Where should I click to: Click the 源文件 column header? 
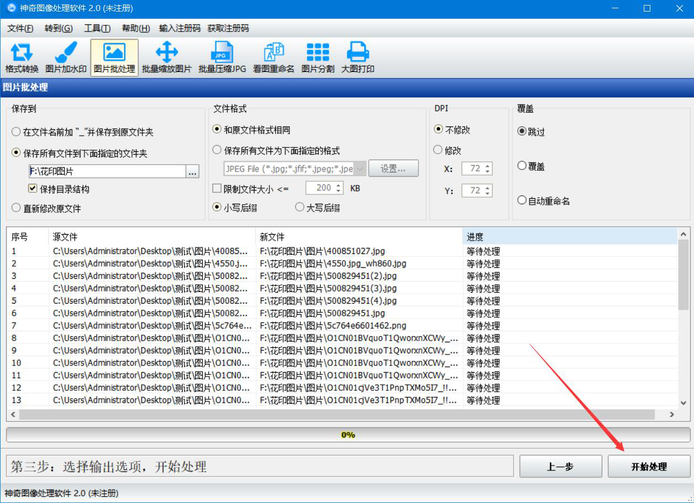pos(152,237)
